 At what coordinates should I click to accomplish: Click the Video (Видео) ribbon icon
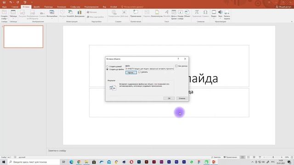[x=214, y=12]
